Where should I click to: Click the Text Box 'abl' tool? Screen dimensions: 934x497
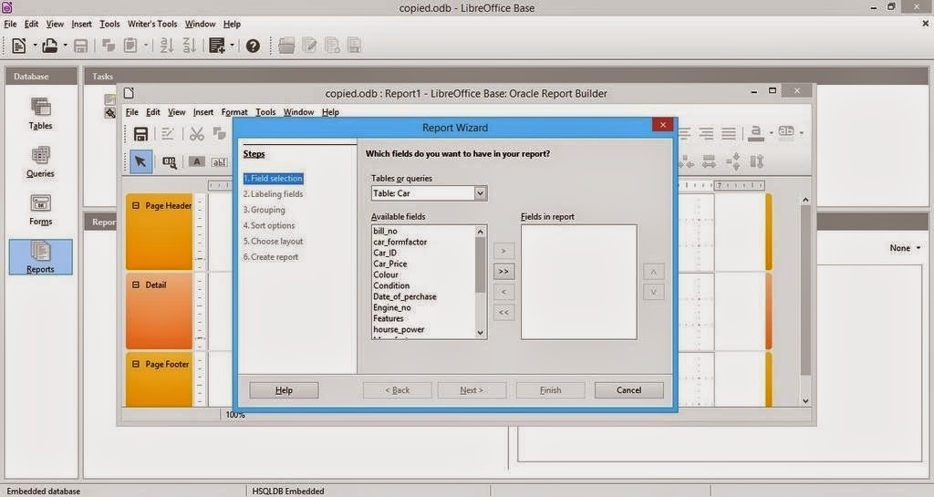coord(219,162)
